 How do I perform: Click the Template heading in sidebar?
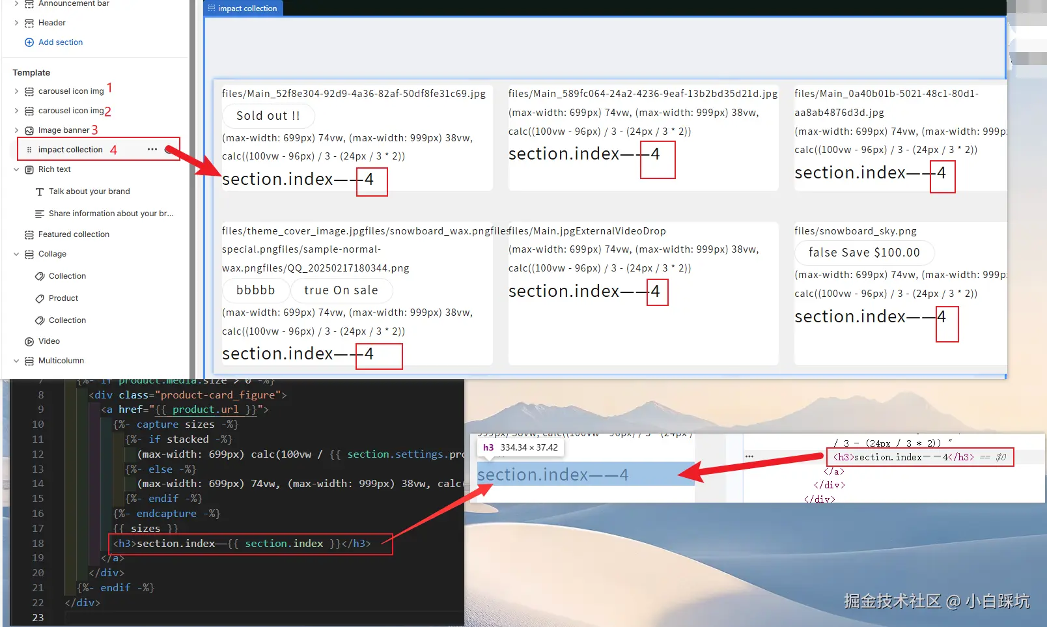point(31,73)
